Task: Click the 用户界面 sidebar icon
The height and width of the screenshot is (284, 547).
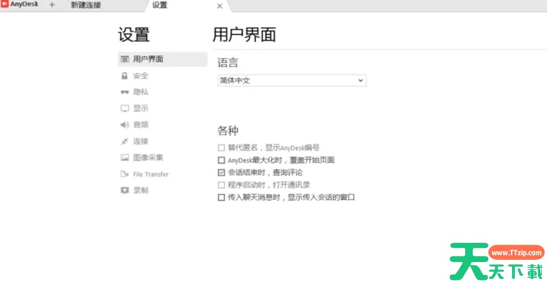Action: [x=125, y=59]
